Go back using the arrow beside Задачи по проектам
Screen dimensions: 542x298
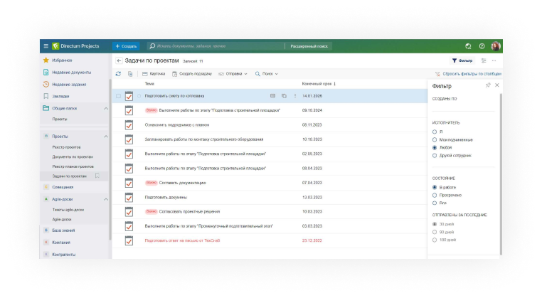pos(119,61)
